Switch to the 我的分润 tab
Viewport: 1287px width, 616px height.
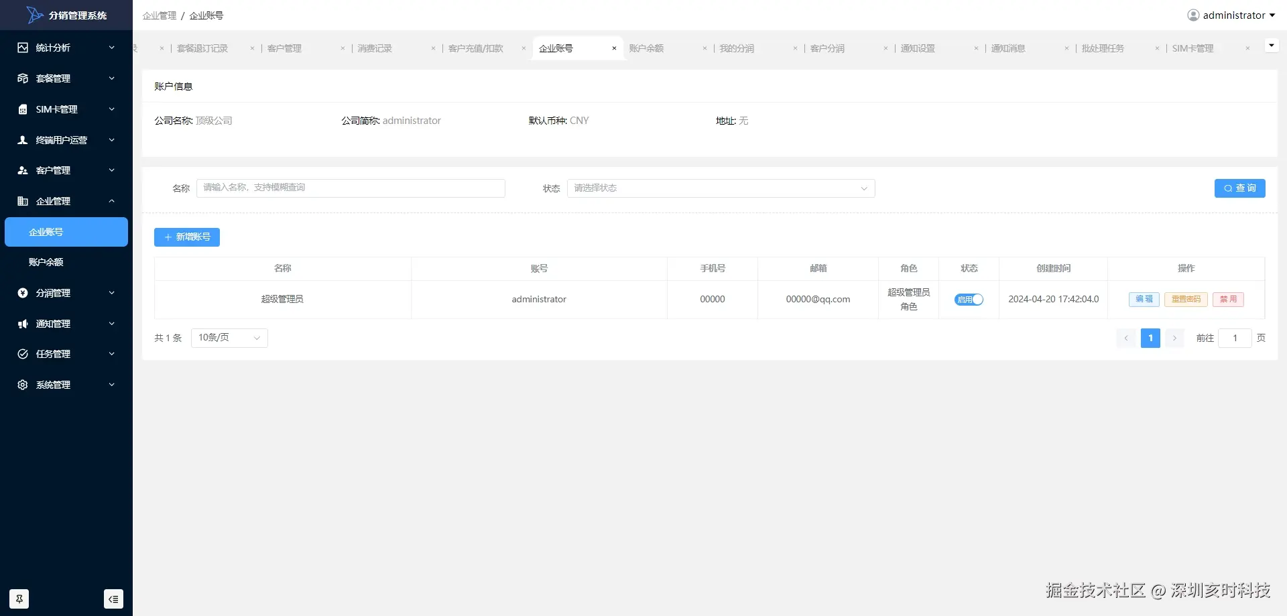(x=737, y=48)
